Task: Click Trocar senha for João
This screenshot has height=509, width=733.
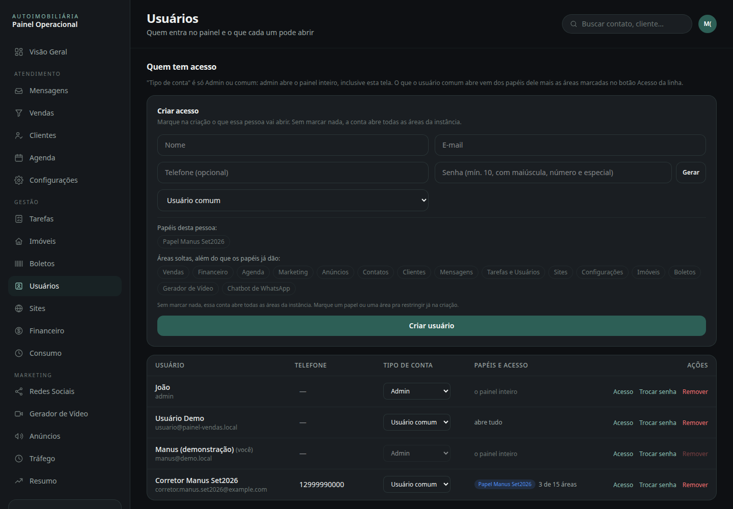Action: click(x=658, y=392)
